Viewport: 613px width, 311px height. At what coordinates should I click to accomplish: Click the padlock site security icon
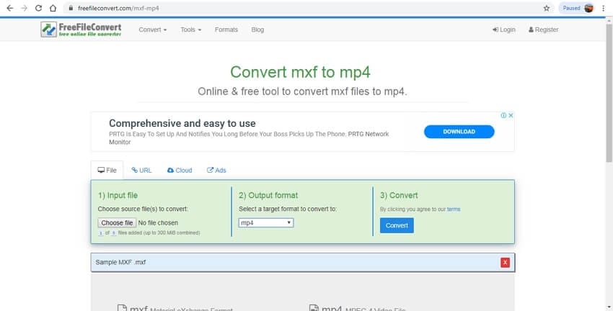coord(71,8)
